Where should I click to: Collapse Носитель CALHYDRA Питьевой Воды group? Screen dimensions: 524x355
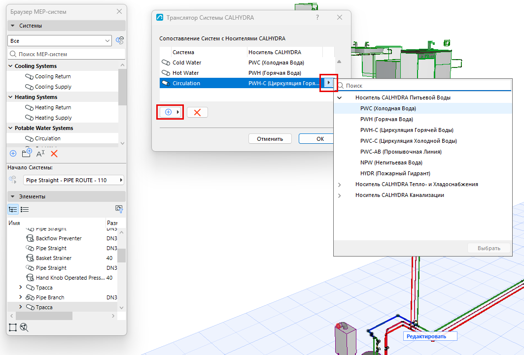point(340,98)
